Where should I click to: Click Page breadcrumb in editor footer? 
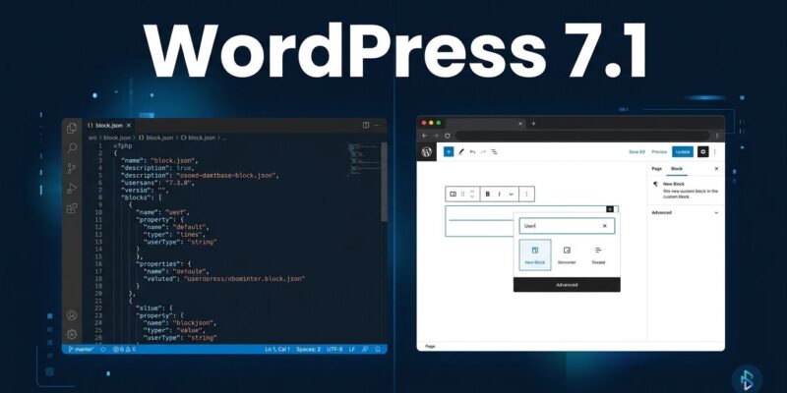coord(430,347)
